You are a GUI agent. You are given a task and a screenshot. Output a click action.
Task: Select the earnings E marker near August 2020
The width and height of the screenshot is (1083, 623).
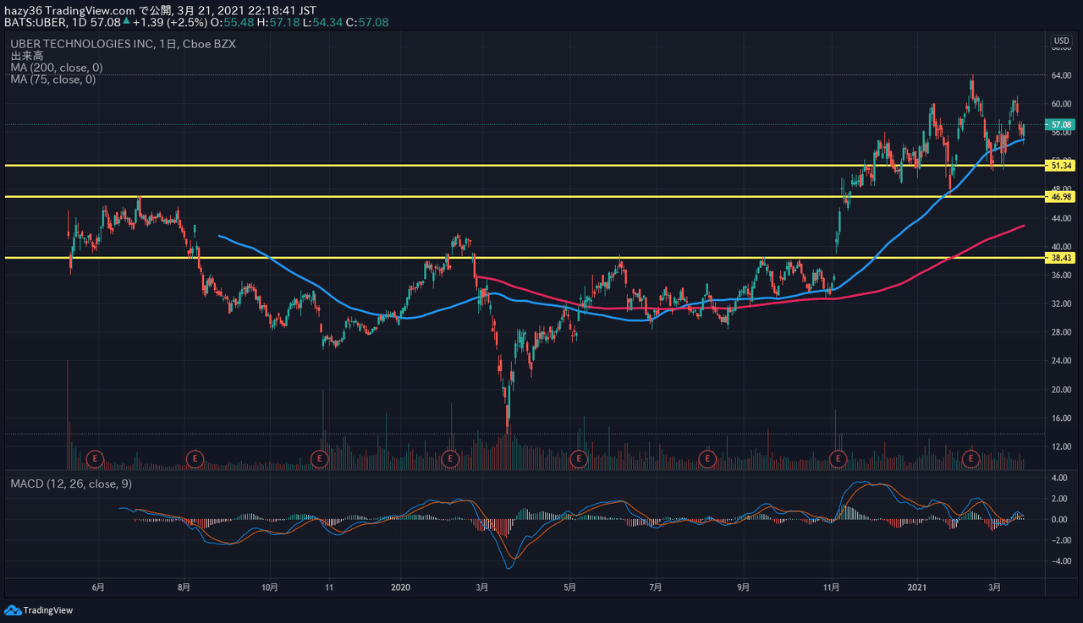tap(706, 458)
